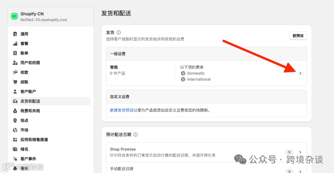
Task: Click the 套餐 plan icon
Action: [x=15, y=43]
